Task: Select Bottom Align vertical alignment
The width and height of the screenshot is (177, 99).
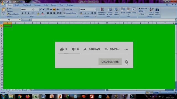Action: tap(54, 10)
